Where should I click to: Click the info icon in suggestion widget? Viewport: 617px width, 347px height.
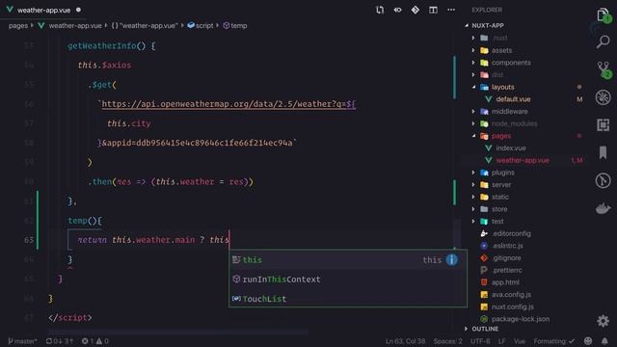coord(452,259)
